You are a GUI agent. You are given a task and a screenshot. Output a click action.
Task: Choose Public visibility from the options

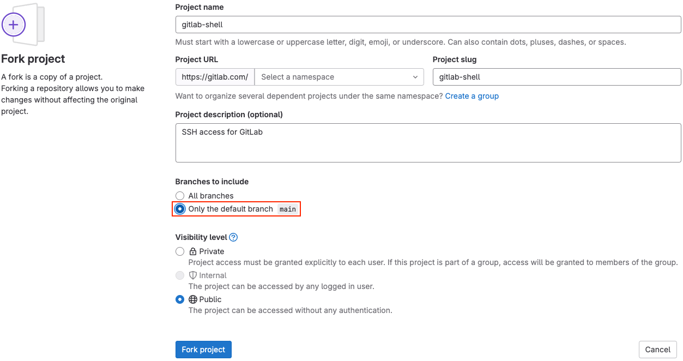(180, 299)
